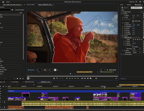Viewport: 144px width, 111px height.
Task: Toggle the Inverted mask checkbox
Action: pyautogui.click(x=133, y=47)
